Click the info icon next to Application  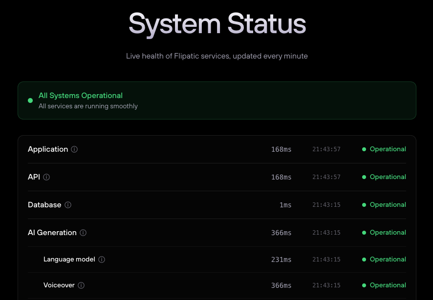click(x=74, y=149)
